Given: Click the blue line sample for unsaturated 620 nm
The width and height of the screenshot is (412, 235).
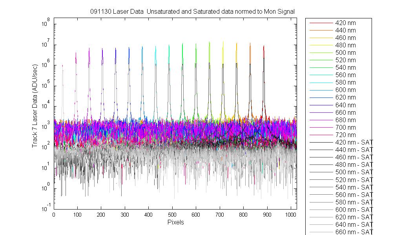Looking at the screenshot, I should 321,98.
